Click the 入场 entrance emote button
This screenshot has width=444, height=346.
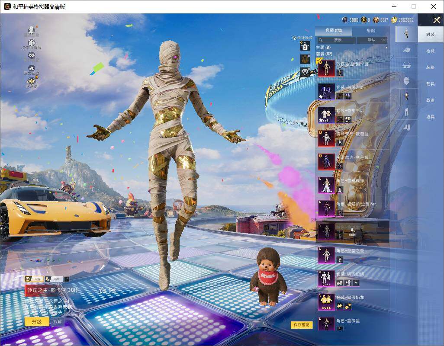34,279
